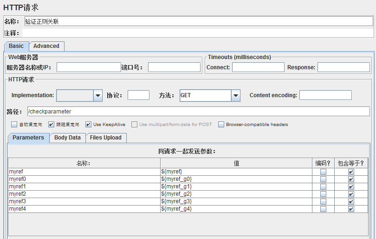Click the 路径 field with /checkparameter

coord(199,112)
